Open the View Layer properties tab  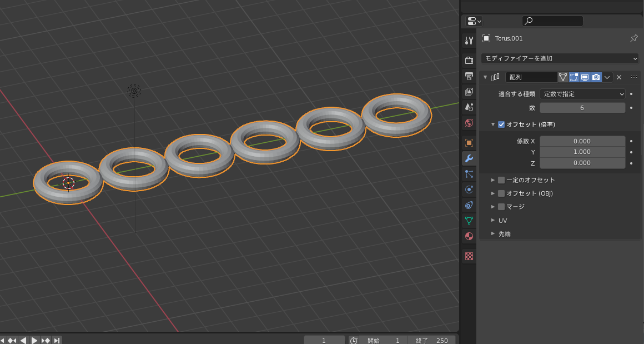coord(469,92)
